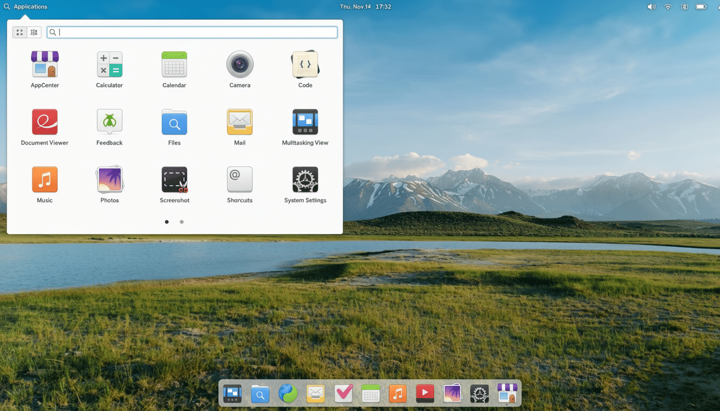Select the second page dot in the launcher
This screenshot has width=720, height=411.
tap(182, 222)
